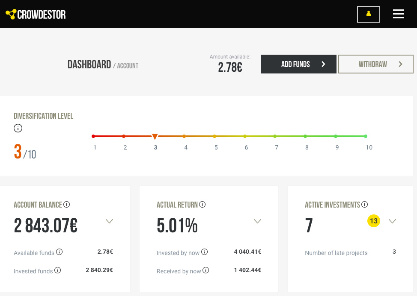417x296 pixels.
Task: Expand the Active Investments details chevron
Action: coord(392,221)
